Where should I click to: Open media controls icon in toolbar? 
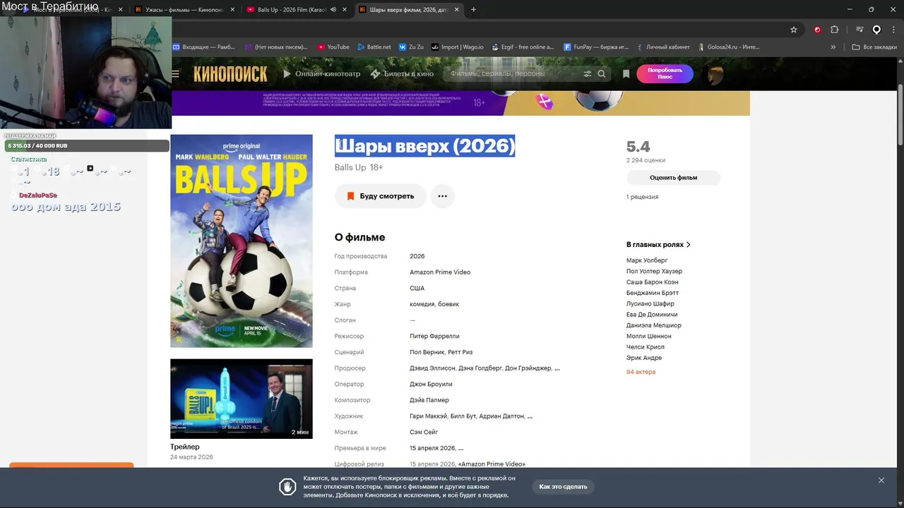pos(860,30)
